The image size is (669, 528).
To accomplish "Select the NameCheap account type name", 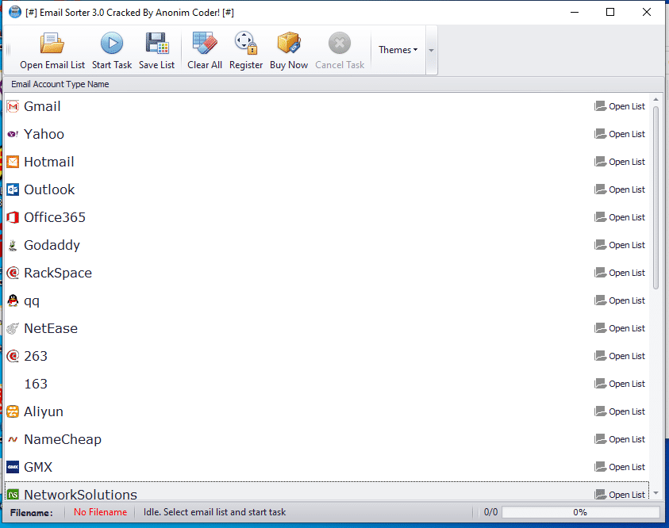I will tap(63, 439).
